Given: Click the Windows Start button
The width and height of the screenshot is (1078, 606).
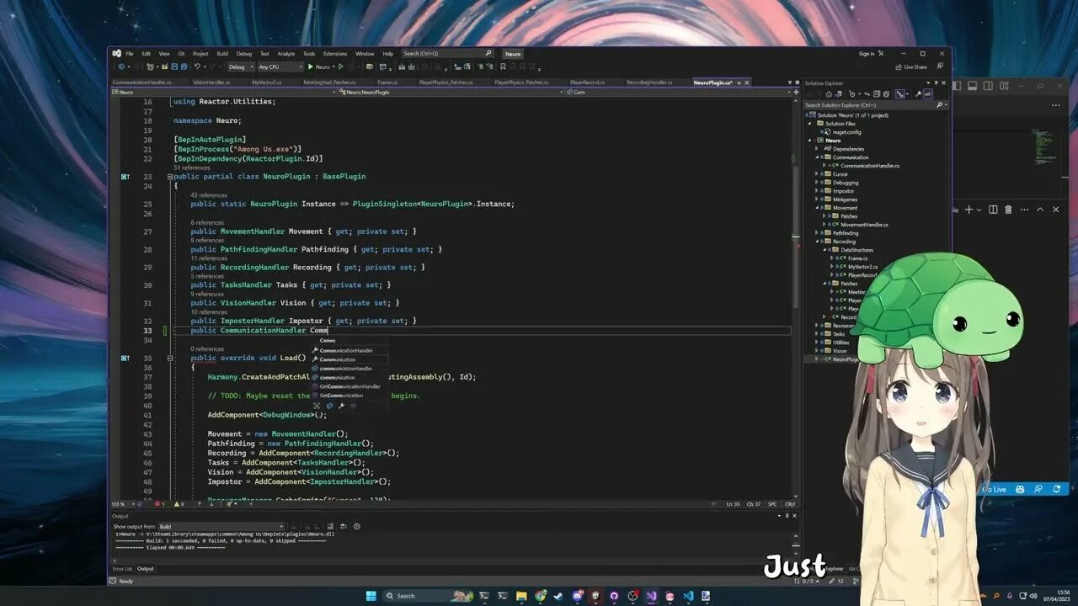Looking at the screenshot, I should (x=371, y=596).
